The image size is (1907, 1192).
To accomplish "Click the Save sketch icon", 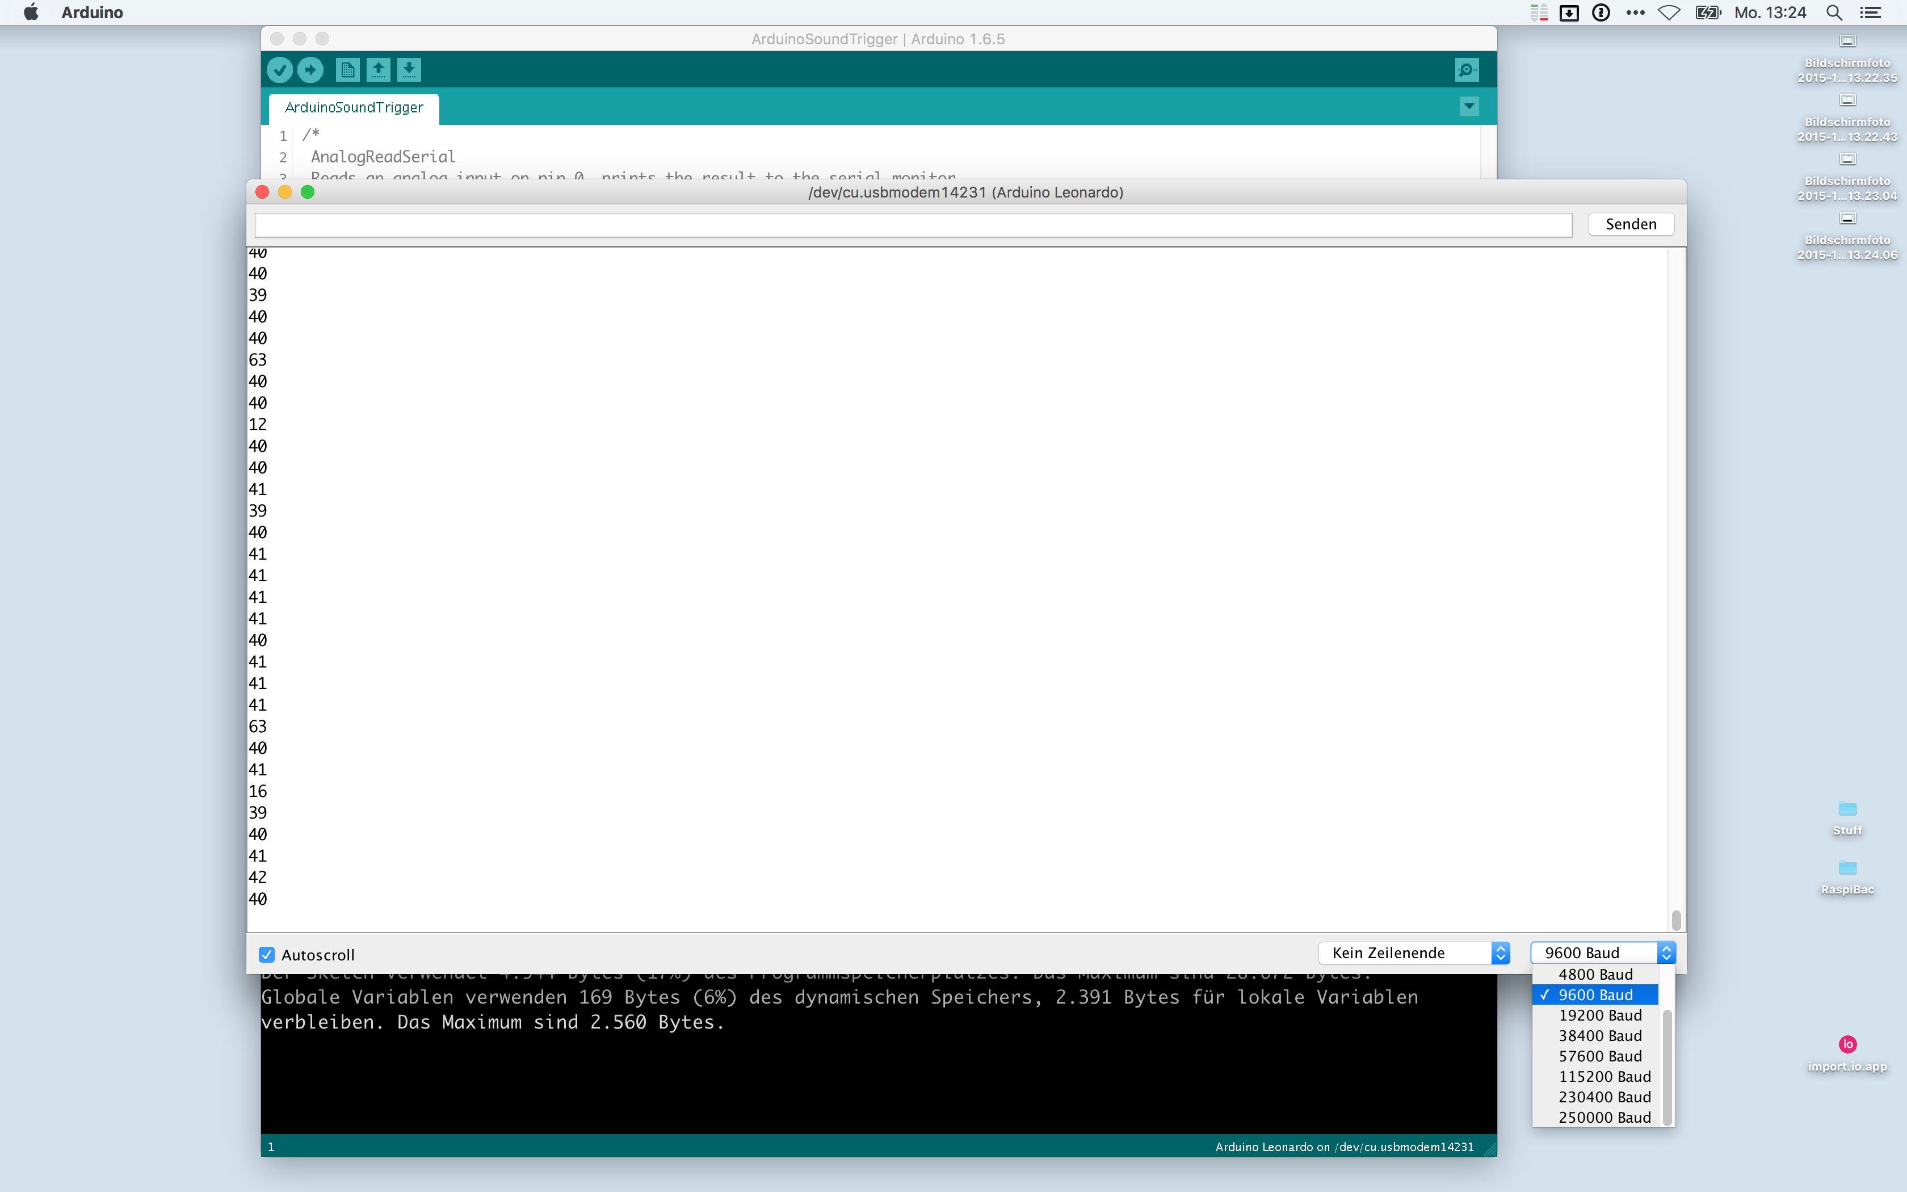I will 408,69.
